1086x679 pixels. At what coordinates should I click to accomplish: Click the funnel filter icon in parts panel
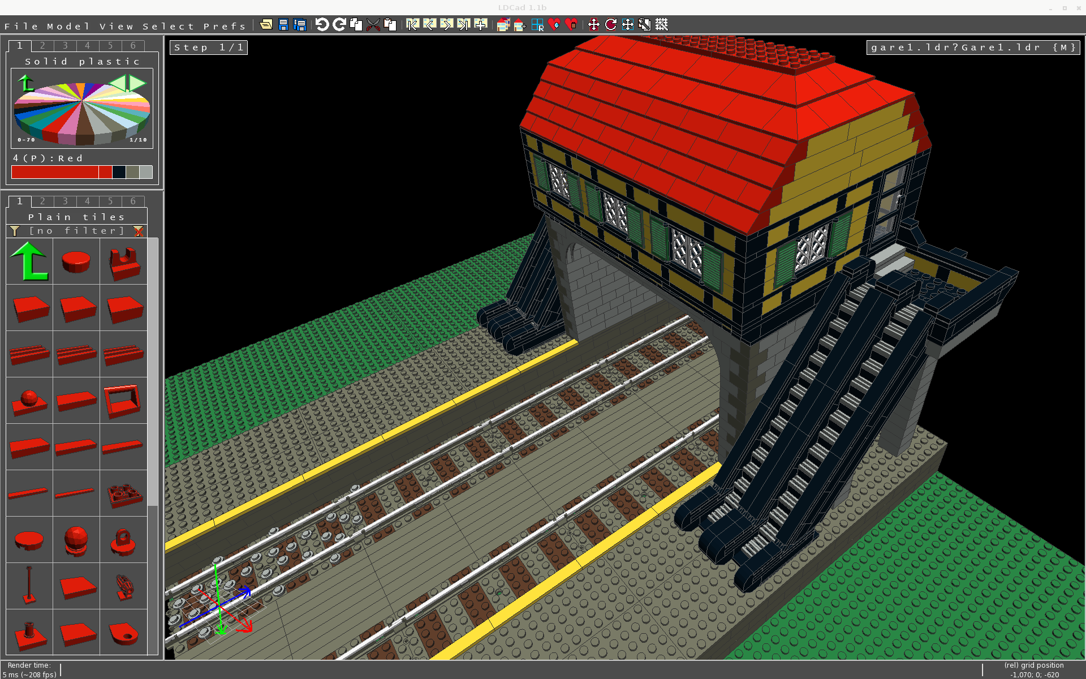pyautogui.click(x=15, y=230)
